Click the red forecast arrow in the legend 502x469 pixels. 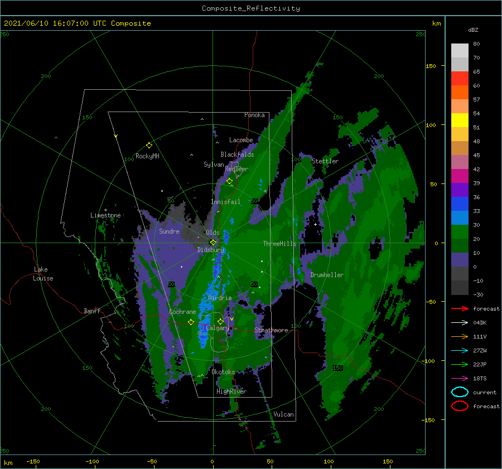coord(460,308)
